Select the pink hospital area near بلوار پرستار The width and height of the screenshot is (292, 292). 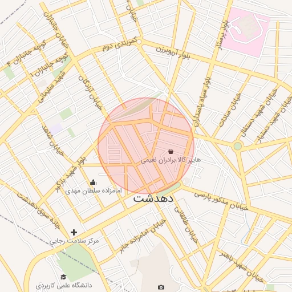[245, 32]
